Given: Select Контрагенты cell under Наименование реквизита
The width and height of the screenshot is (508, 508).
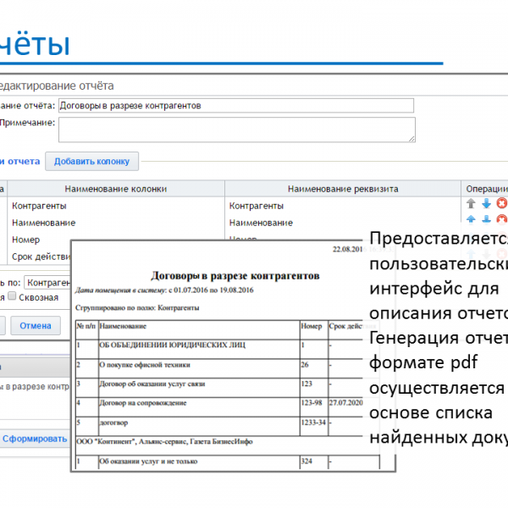Looking at the screenshot, I should 256,205.
